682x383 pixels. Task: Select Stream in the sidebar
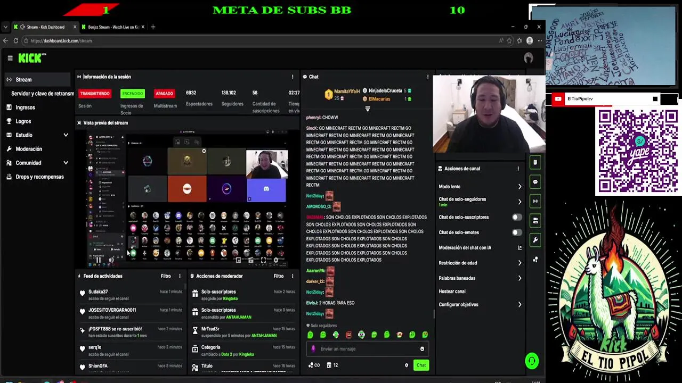pos(37,80)
